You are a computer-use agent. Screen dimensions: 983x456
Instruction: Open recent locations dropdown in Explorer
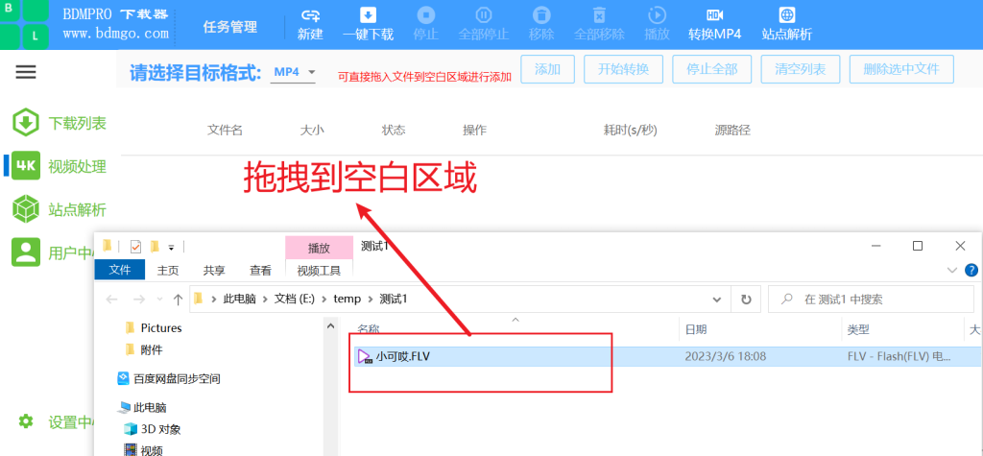160,300
